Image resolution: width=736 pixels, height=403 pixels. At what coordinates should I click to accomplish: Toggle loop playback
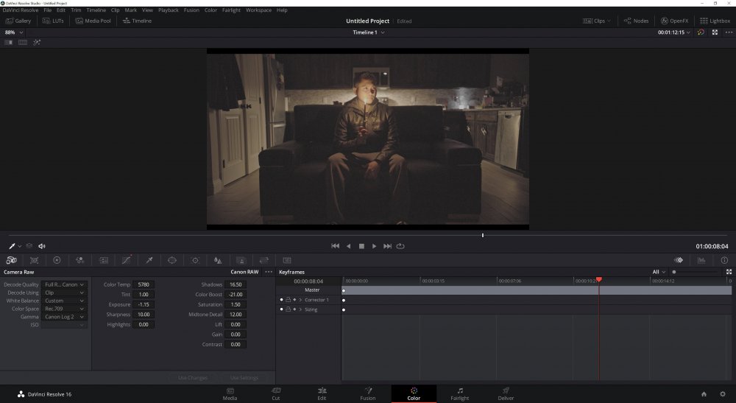point(400,246)
